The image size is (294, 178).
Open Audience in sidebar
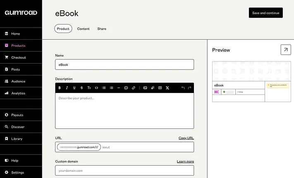click(21, 81)
